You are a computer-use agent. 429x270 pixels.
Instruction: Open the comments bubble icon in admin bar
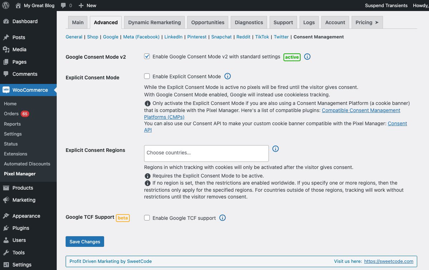[x=63, y=5]
